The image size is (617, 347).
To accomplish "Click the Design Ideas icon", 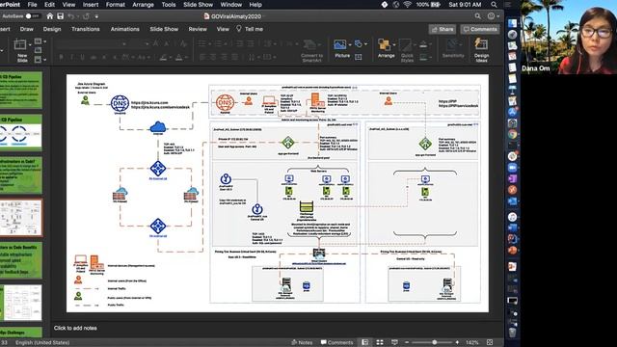I will tap(481, 44).
